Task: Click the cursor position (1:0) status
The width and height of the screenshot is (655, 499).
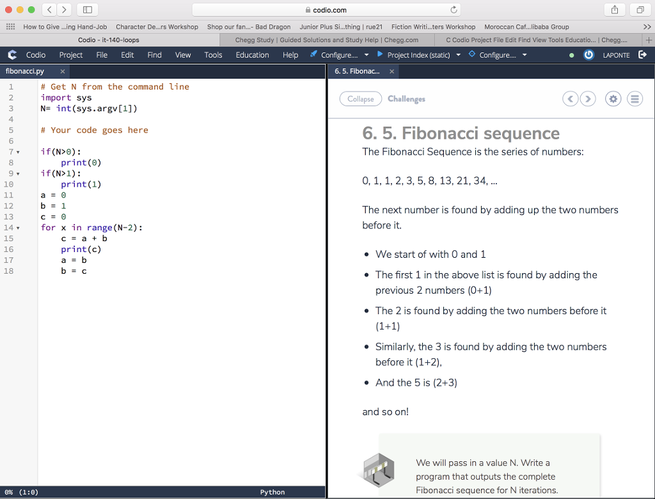Action: click(28, 493)
